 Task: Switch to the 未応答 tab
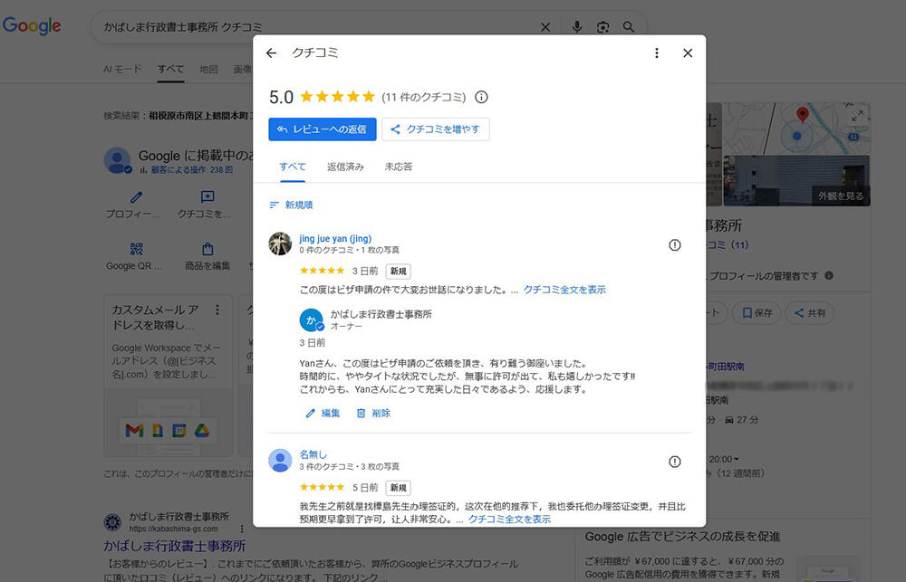coord(398,167)
